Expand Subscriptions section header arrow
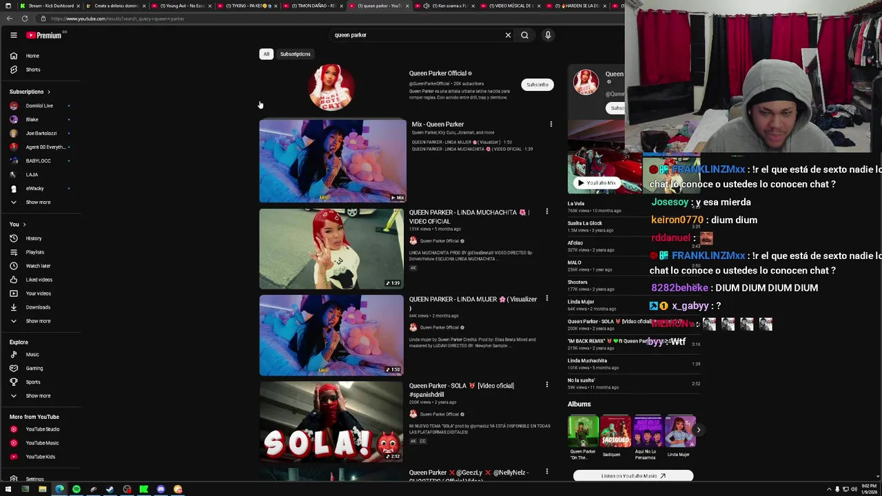 click(x=48, y=92)
